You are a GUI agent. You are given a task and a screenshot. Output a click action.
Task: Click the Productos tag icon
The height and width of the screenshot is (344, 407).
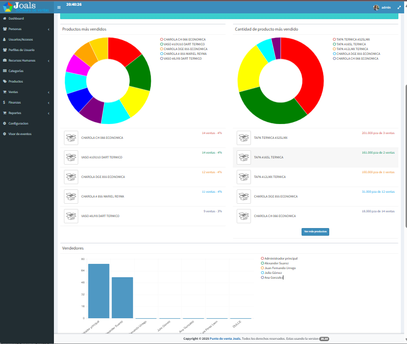[x=4, y=81]
